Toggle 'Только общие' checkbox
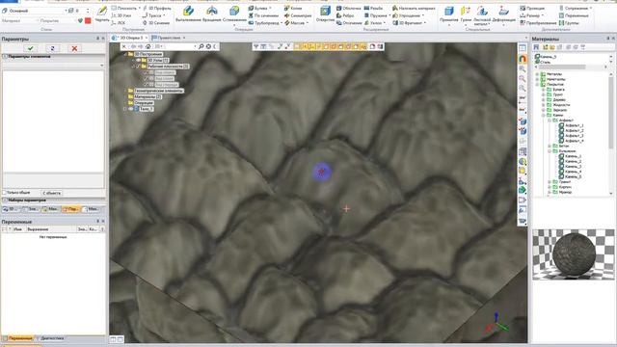 [x=4, y=193]
